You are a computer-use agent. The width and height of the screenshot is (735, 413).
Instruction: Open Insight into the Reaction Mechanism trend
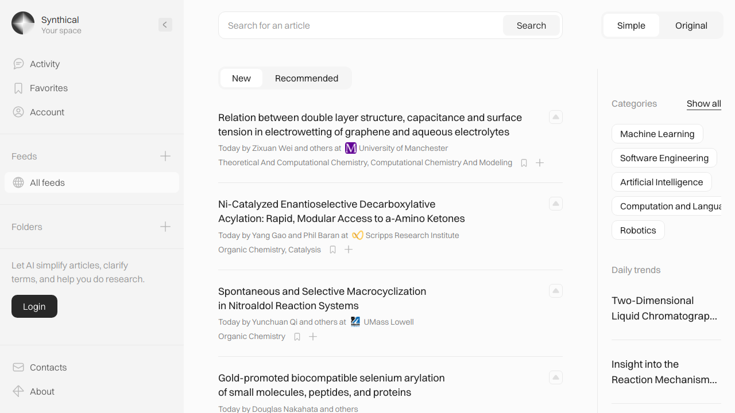click(664, 372)
